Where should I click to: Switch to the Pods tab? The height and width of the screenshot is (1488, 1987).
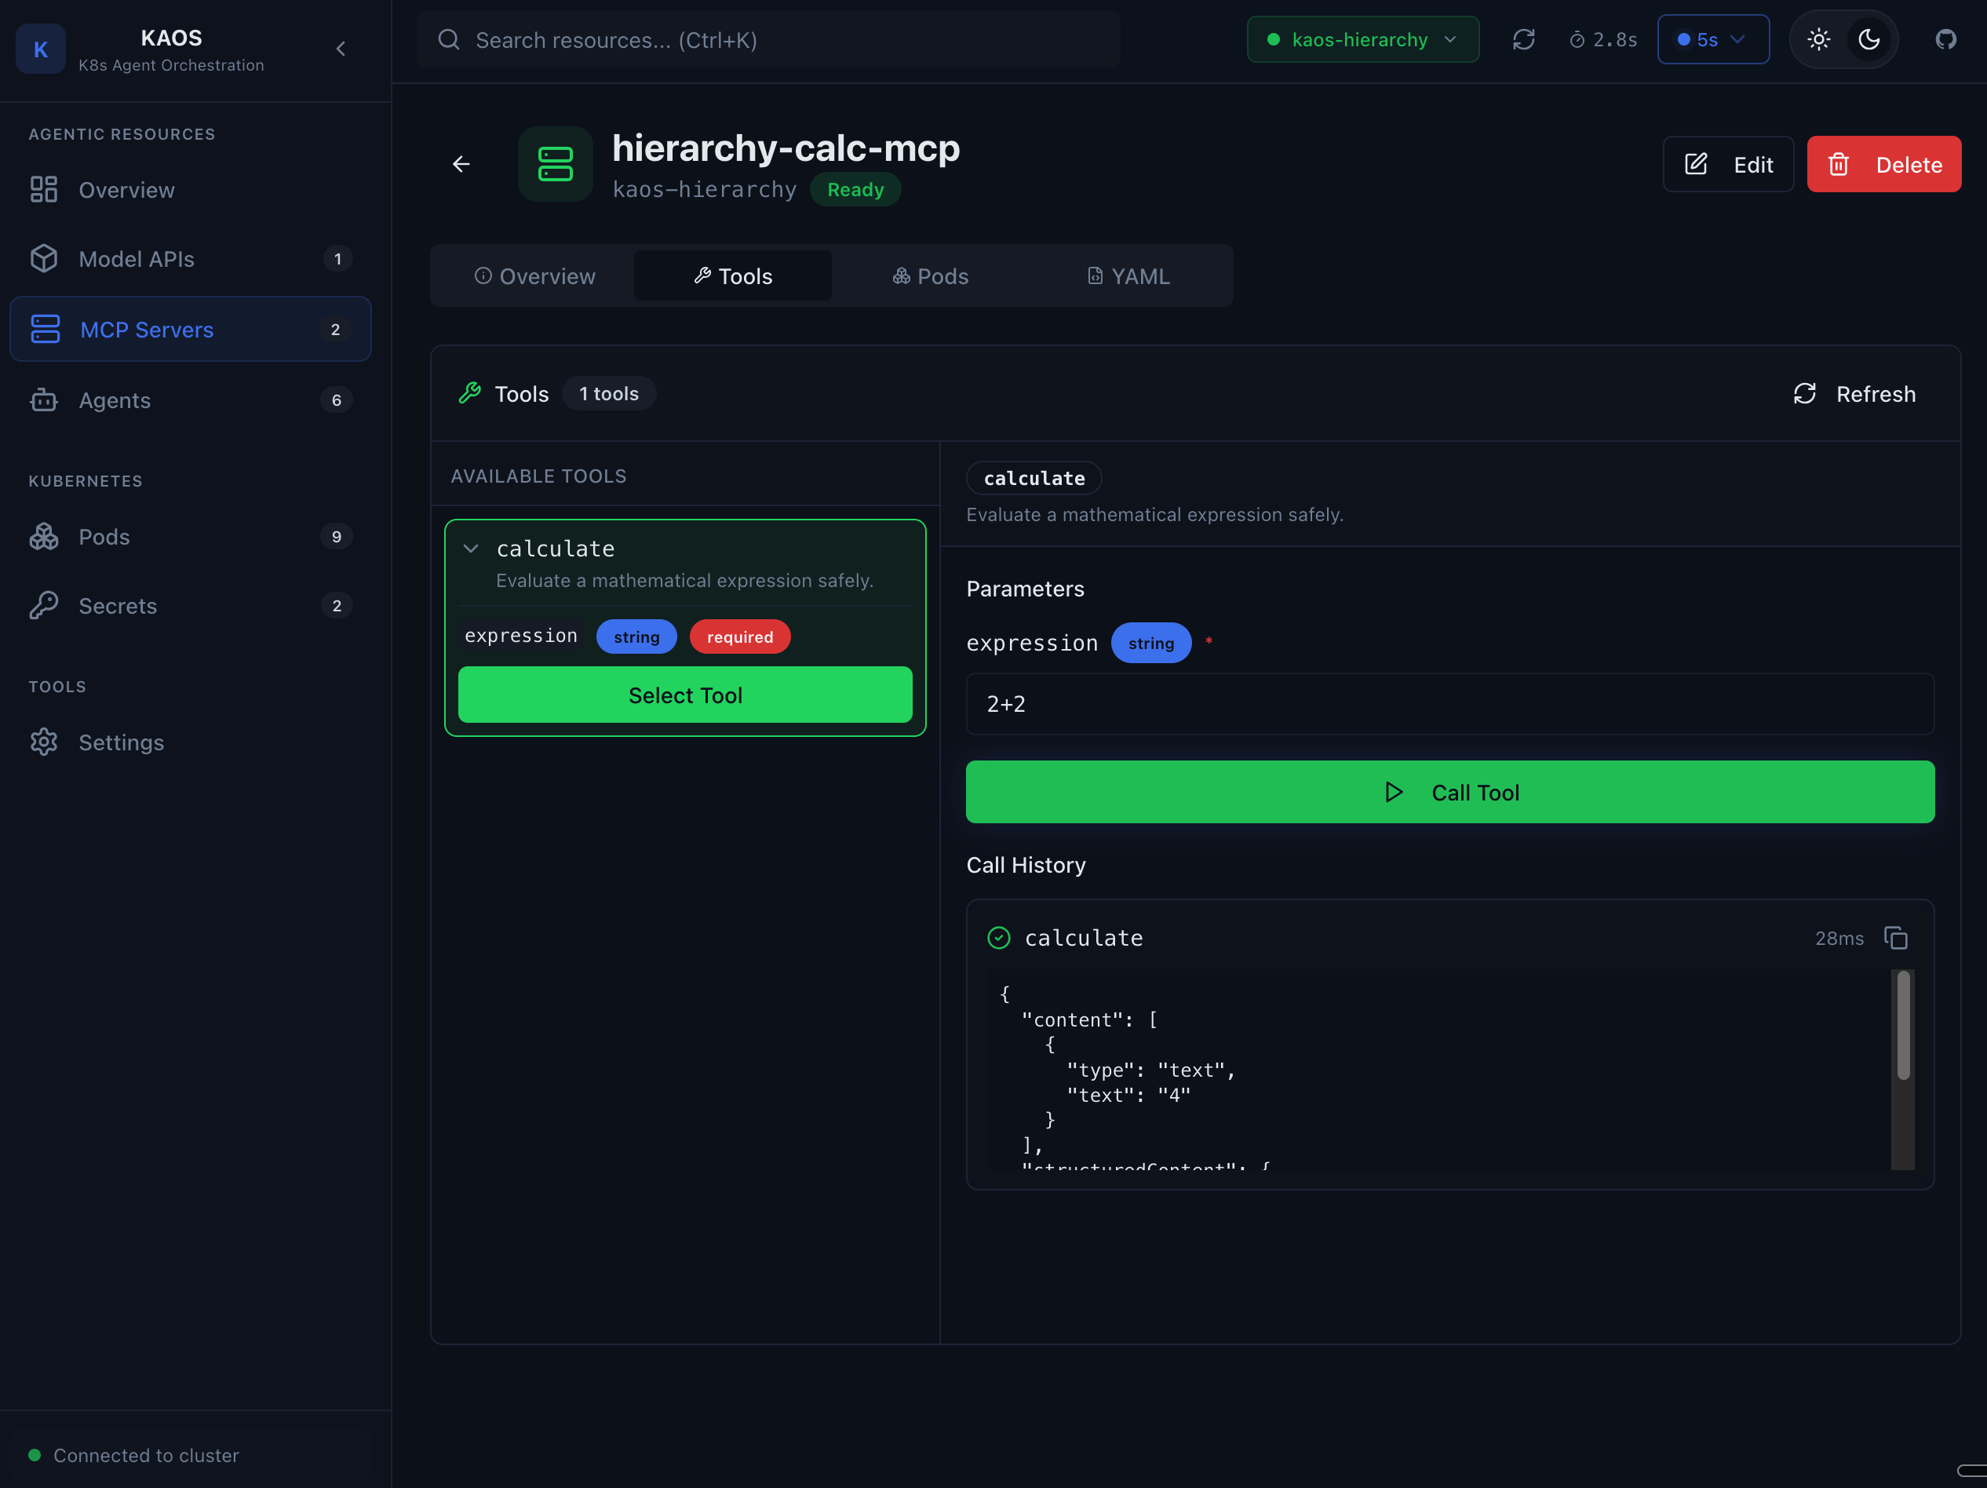click(931, 275)
